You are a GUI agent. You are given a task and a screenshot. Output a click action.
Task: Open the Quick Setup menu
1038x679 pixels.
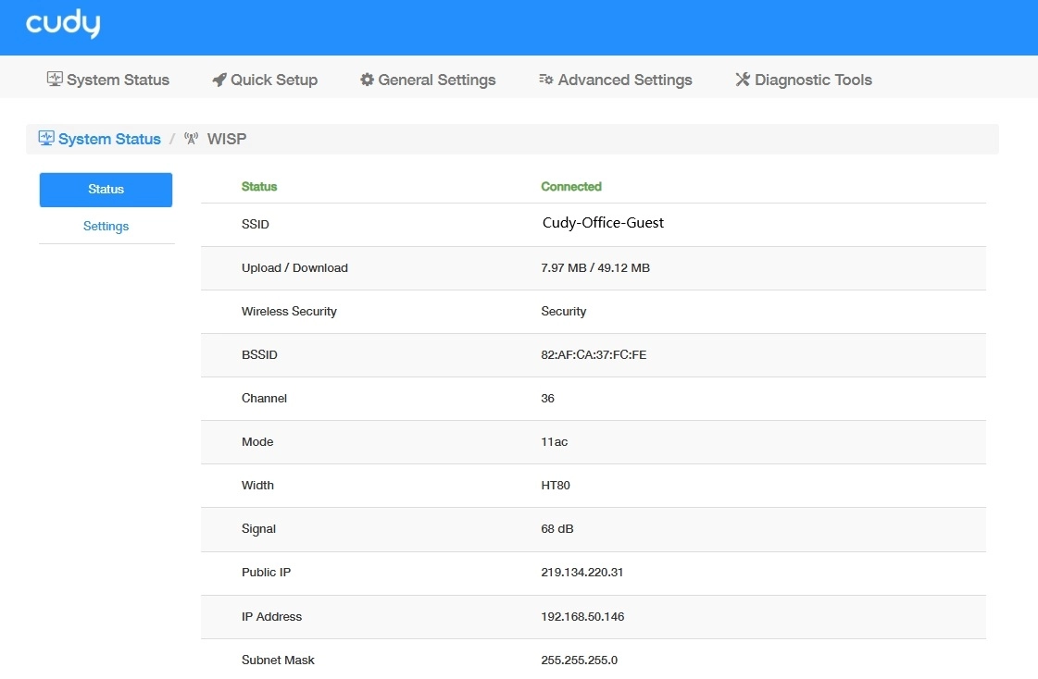click(265, 80)
